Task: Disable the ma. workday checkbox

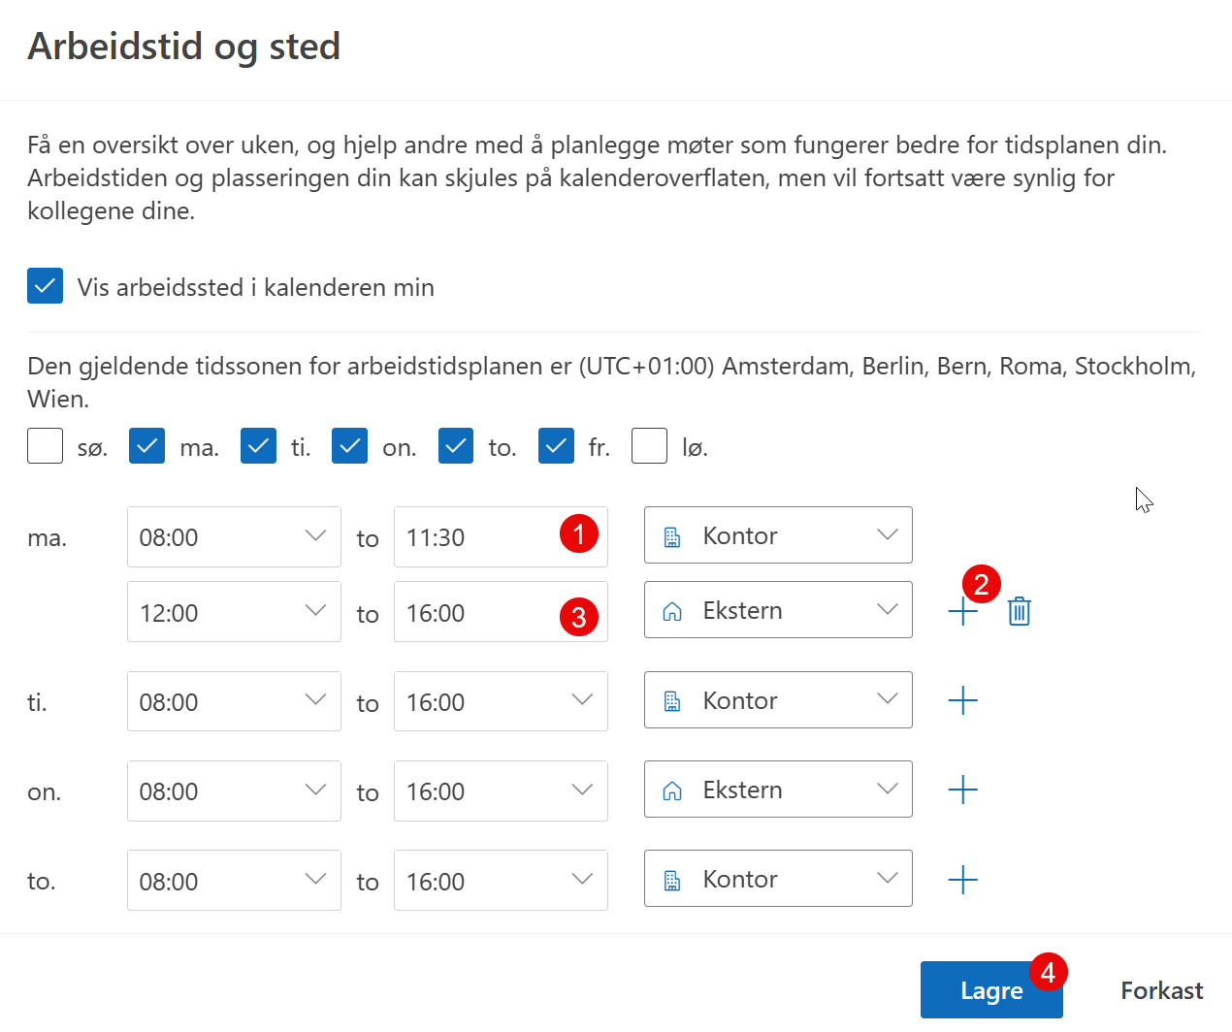Action: (x=146, y=445)
